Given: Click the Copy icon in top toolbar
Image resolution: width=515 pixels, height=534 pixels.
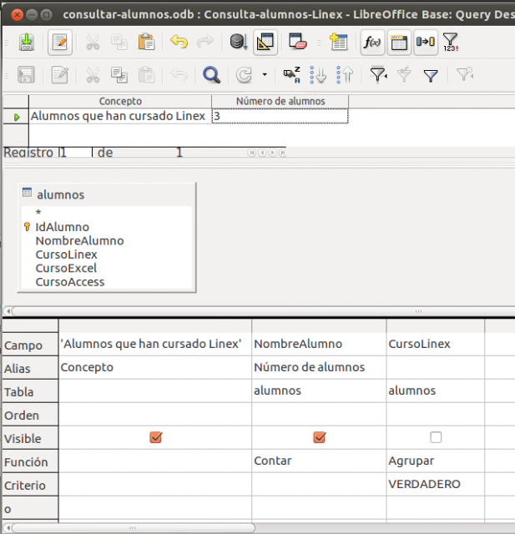Looking at the screenshot, I should click(x=119, y=43).
